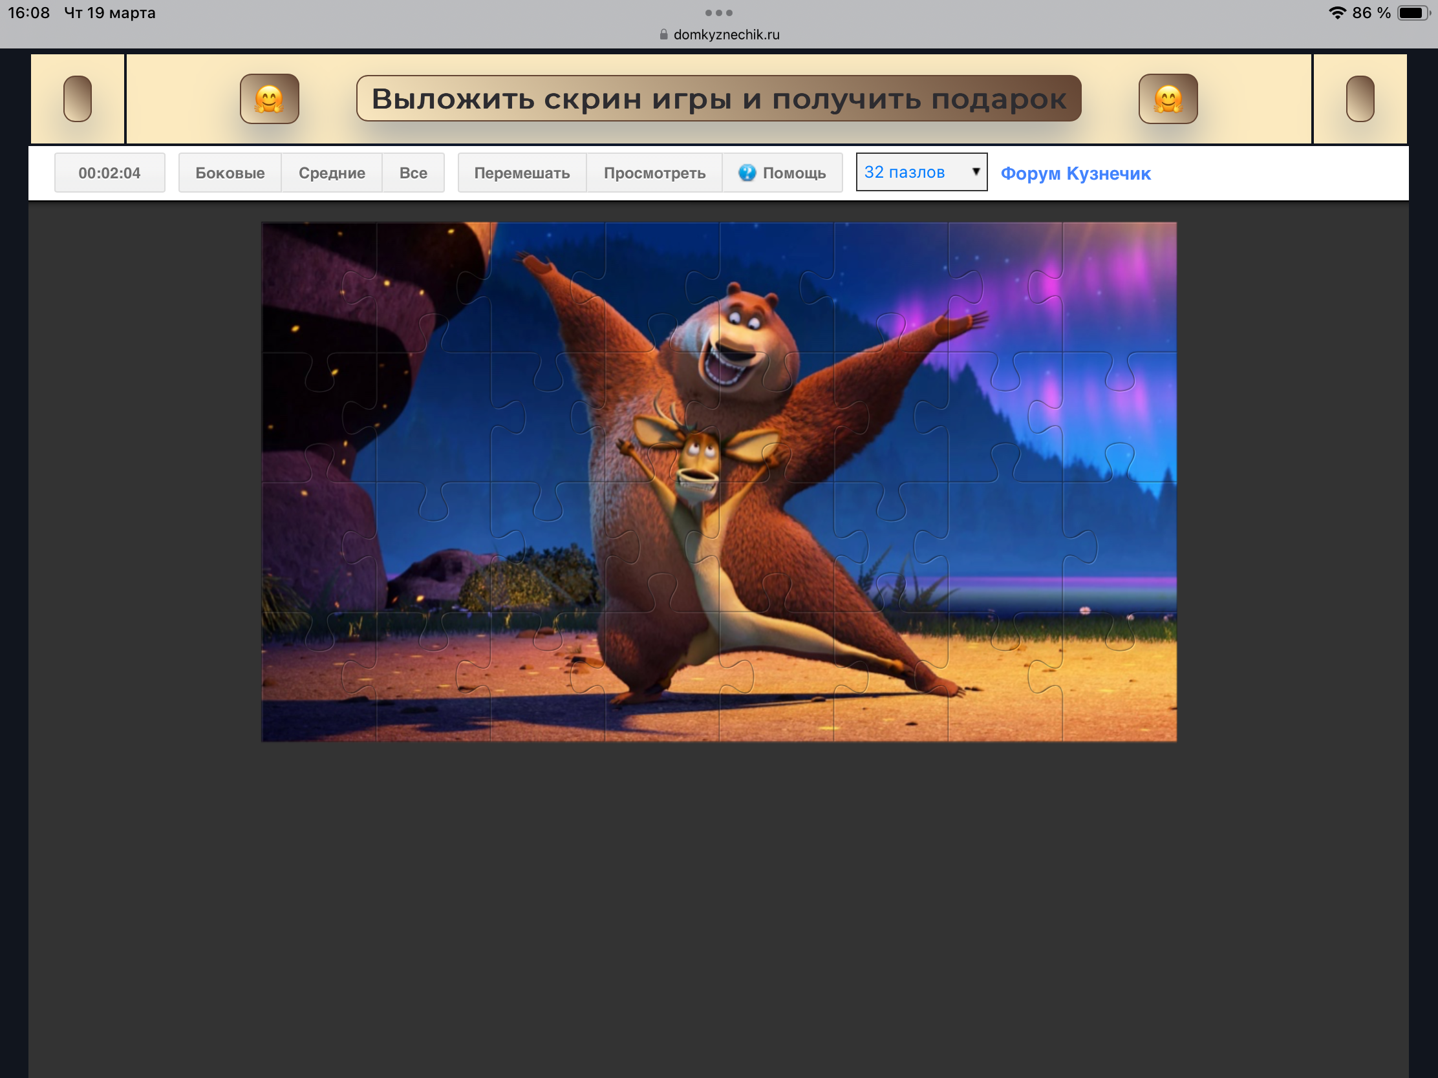Show only Средние middle pieces

[332, 173]
